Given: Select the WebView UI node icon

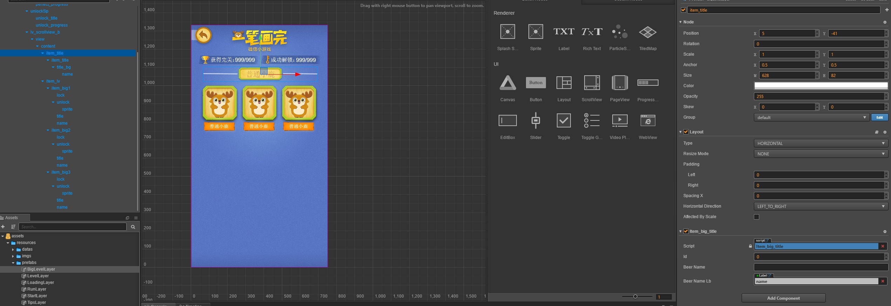Looking at the screenshot, I should (648, 120).
